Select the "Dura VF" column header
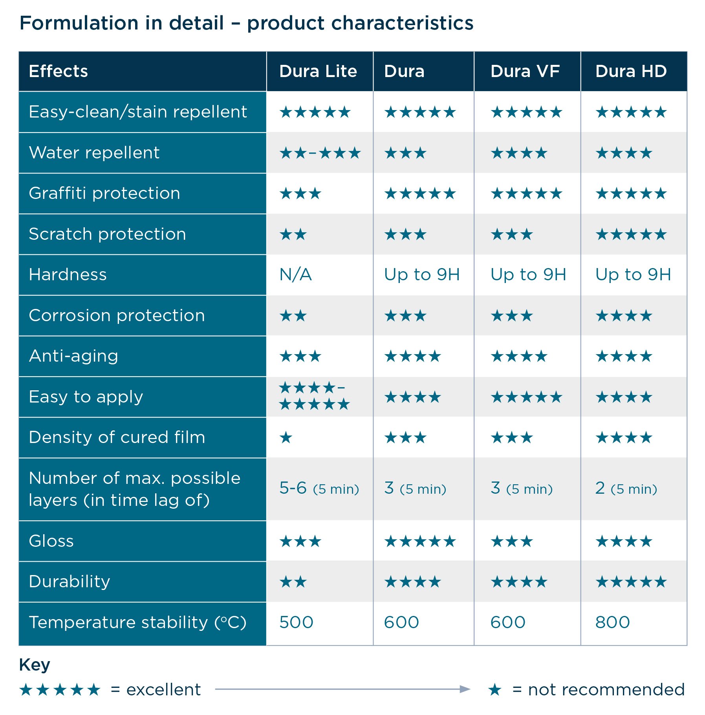The width and height of the screenshot is (705, 715). click(x=525, y=72)
